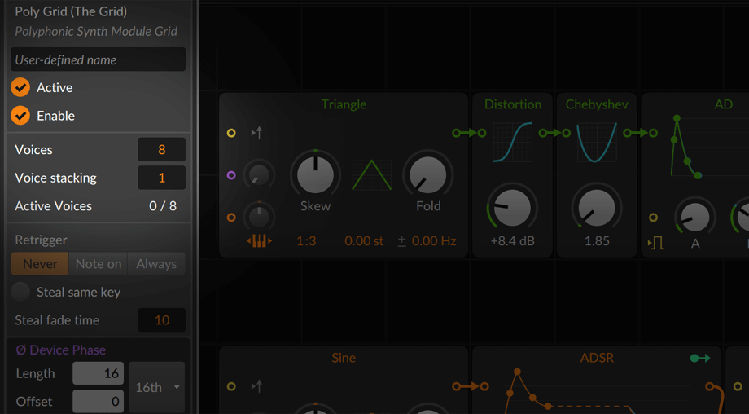Screen dimensions: 749x414
Task: Select the Triangle module title
Action: click(344, 104)
